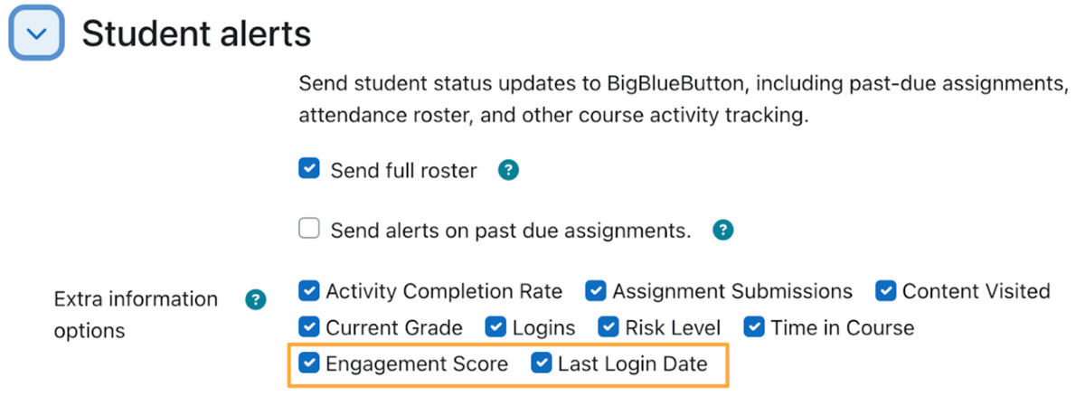
Task: Toggle the Logins checkbox
Action: 495,327
